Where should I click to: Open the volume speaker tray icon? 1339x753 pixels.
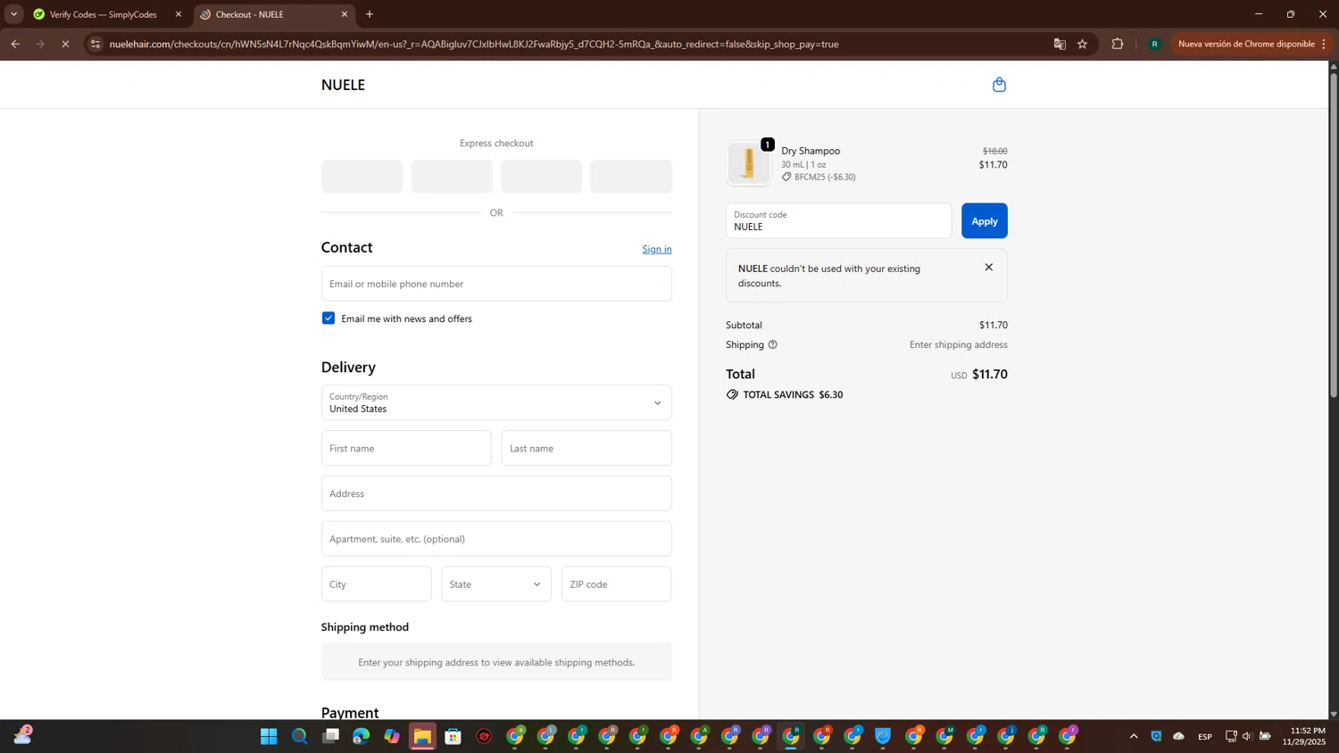point(1247,736)
